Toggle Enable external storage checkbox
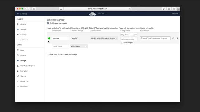The image size is (200, 112). click(48, 23)
